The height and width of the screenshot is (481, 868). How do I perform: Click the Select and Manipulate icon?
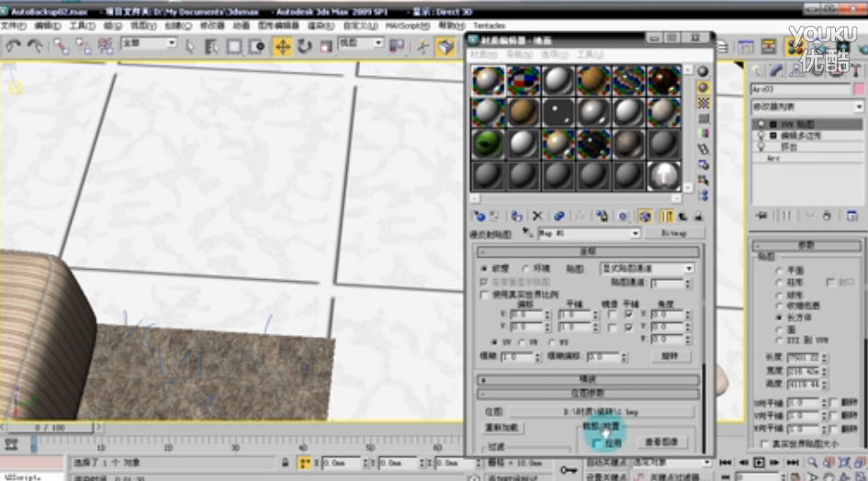[423, 47]
